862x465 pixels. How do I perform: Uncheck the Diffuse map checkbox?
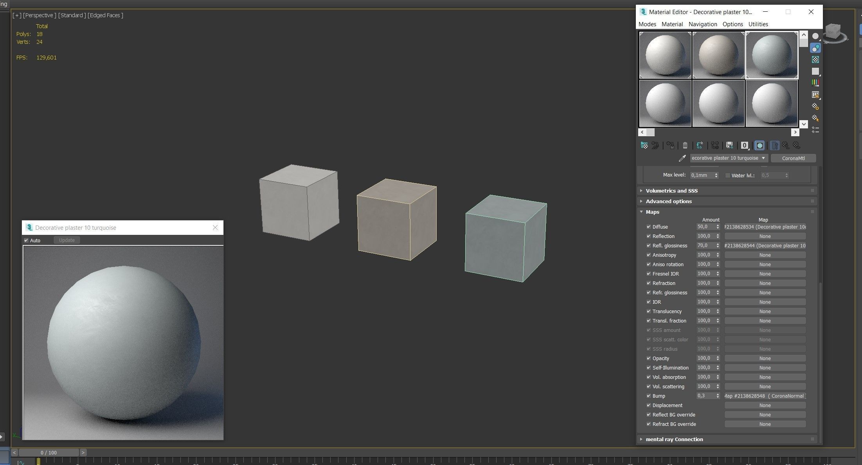tap(648, 227)
